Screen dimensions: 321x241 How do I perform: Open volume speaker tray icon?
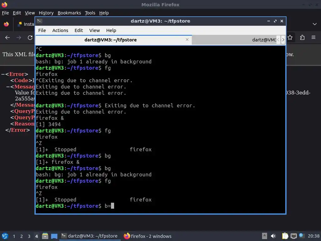click(273, 236)
